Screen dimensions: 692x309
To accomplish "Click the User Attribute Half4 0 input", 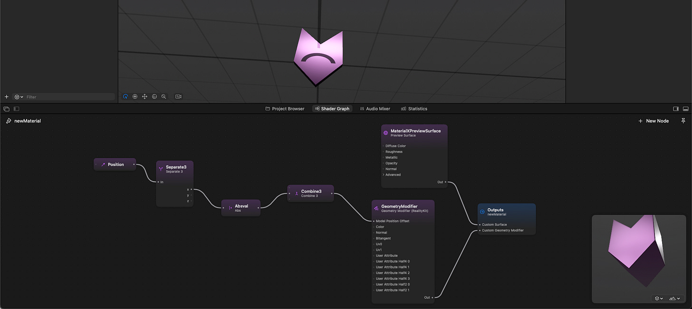I will (x=392, y=261).
